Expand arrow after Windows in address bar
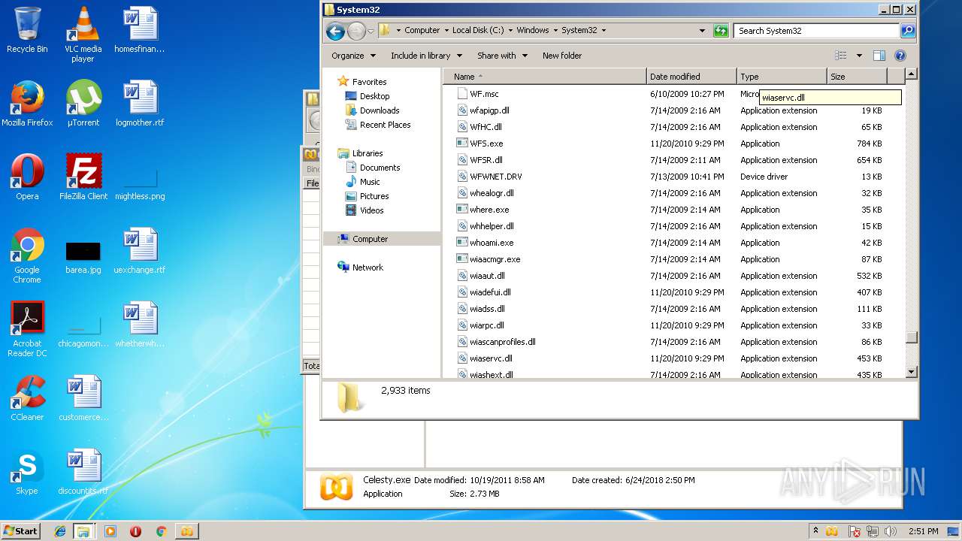The height and width of the screenshot is (541, 962). tap(555, 31)
